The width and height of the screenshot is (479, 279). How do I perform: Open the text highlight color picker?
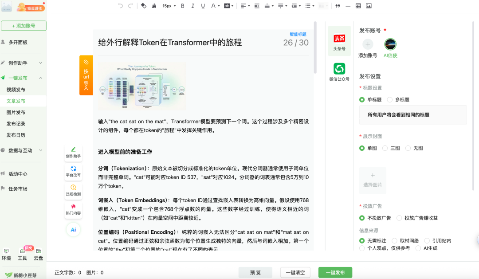[x=229, y=6]
